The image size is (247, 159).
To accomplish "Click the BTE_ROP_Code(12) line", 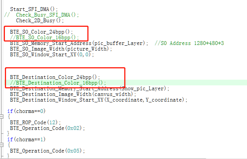I will [35, 122].
